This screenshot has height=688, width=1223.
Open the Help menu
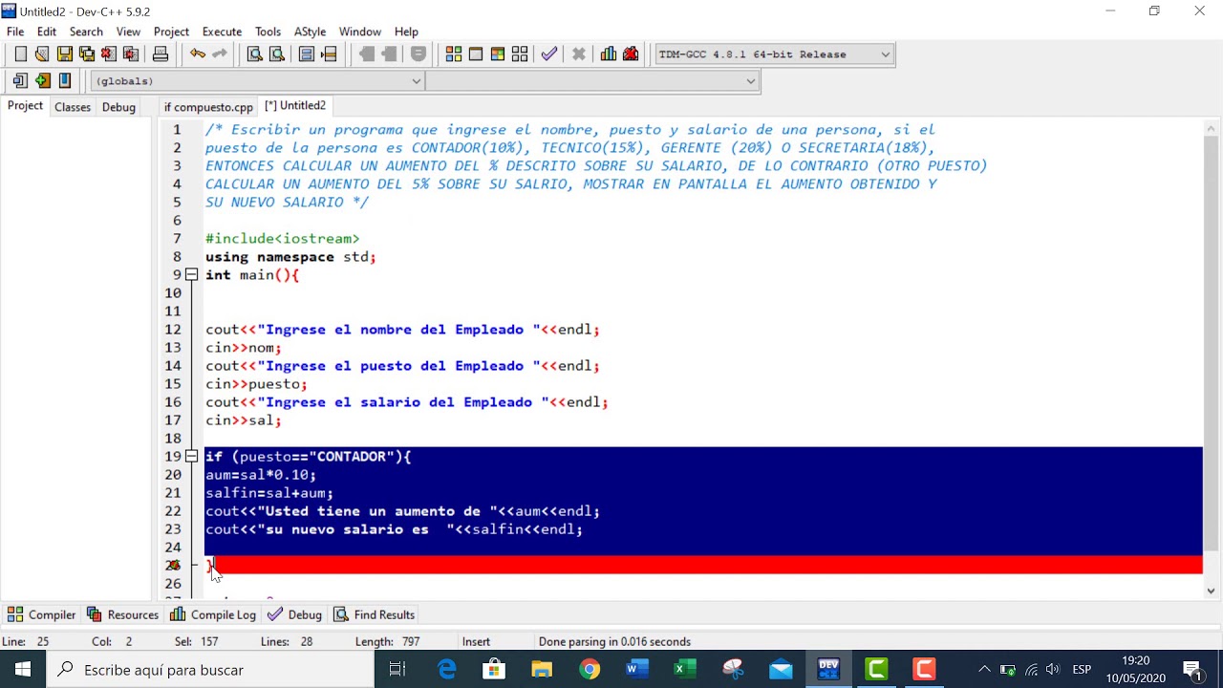406,32
